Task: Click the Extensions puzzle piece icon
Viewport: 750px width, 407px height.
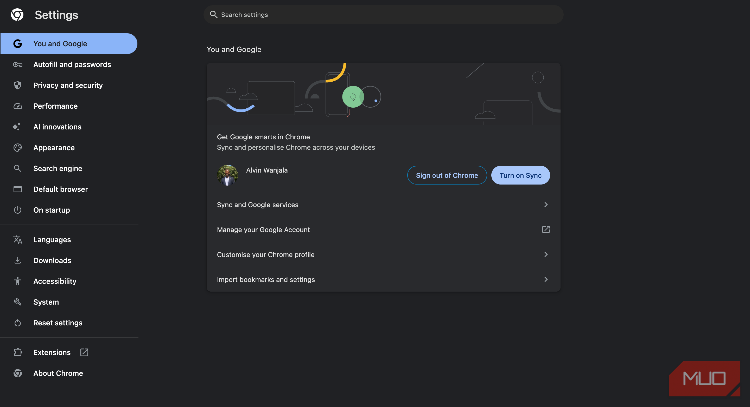Action: [x=18, y=352]
